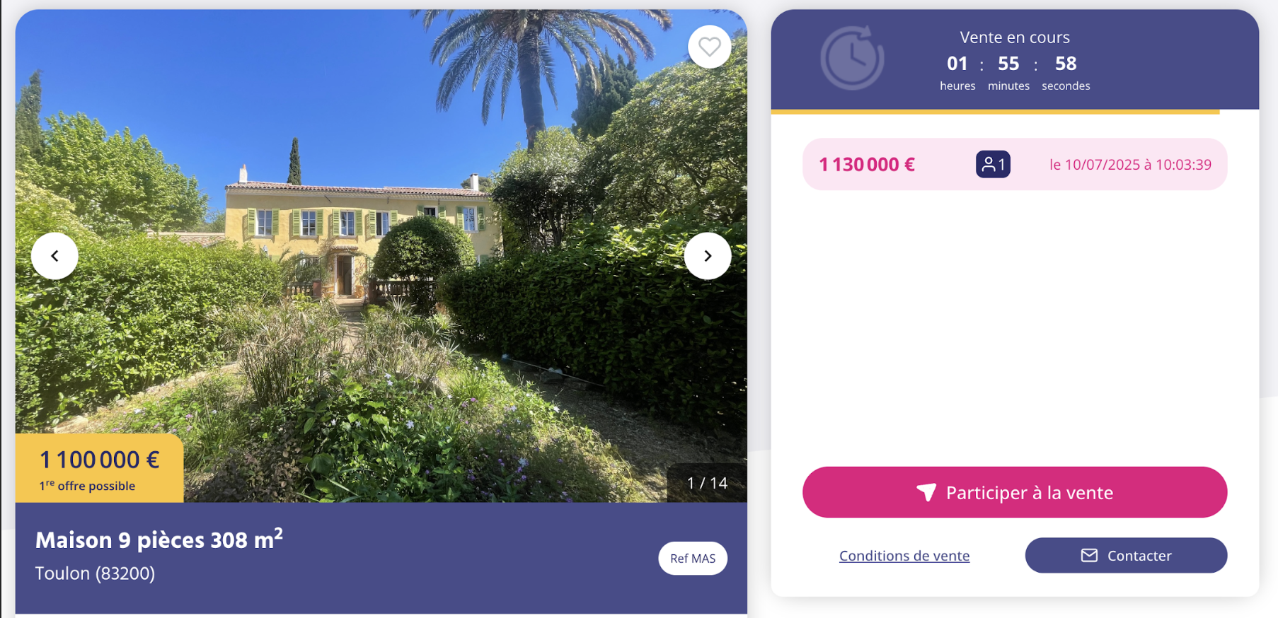Select the 1 130 000 € bid amount
Screen dimensions: 1278x618
click(x=867, y=165)
